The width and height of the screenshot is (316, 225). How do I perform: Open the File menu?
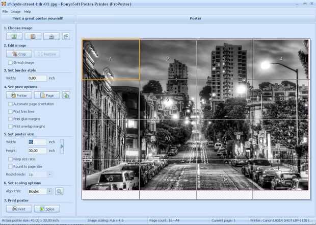5,12
